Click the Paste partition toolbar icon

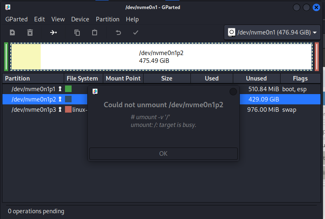pos(95,32)
